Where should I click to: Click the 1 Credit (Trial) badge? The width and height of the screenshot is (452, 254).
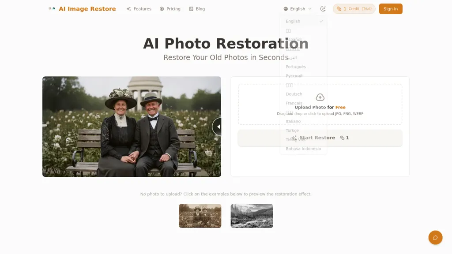(x=354, y=9)
